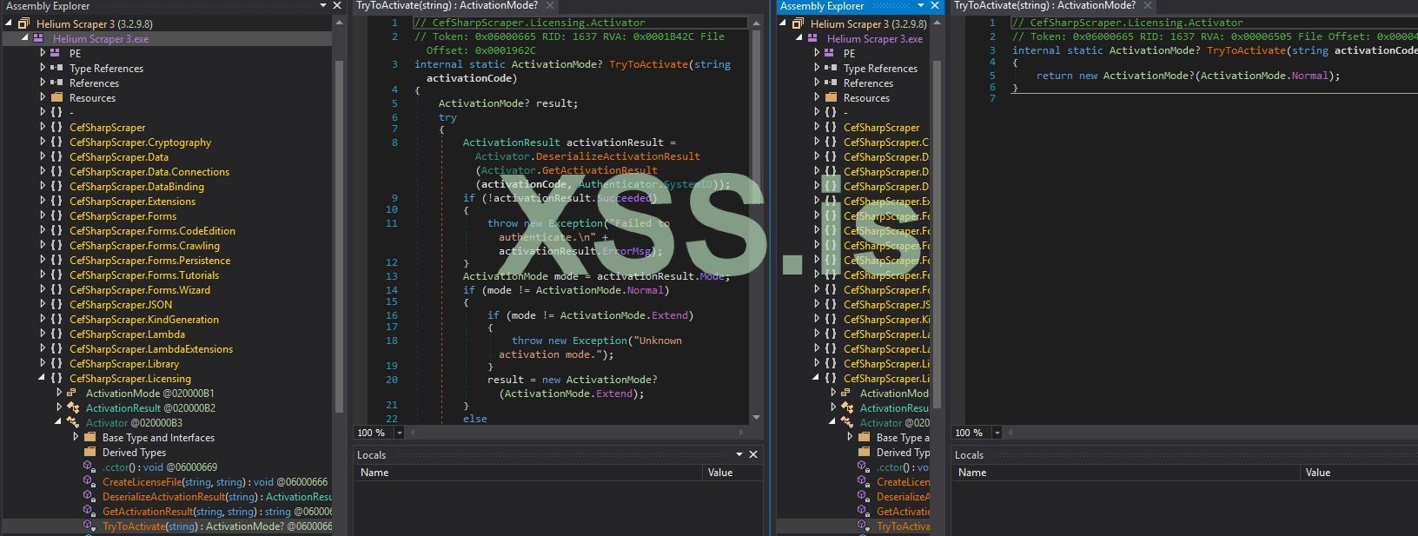Collapse CefSharpScraper.Licensing namespace in left window
The height and width of the screenshot is (536, 1418).
click(x=43, y=379)
